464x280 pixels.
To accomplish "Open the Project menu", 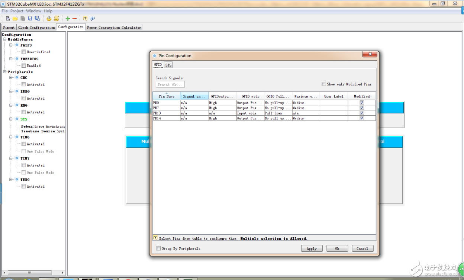I will (x=17, y=11).
